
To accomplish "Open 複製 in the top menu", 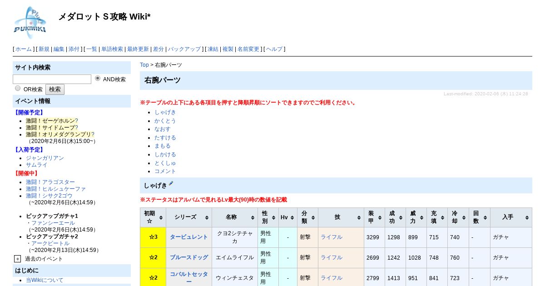I will pyautogui.click(x=228, y=49).
